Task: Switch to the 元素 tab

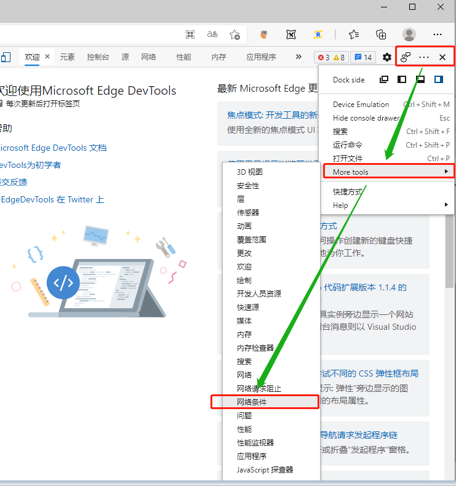Action: [x=67, y=57]
